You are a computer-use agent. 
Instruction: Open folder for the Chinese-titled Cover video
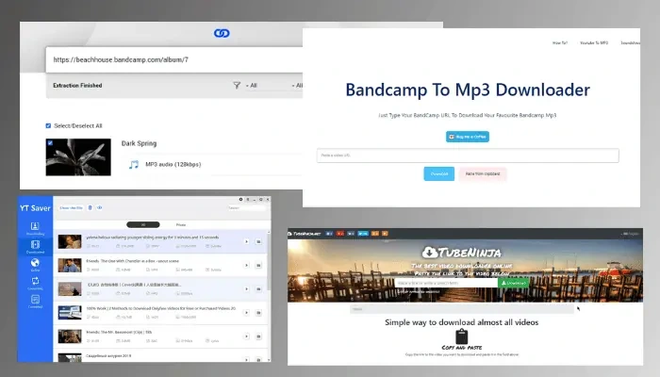tap(258, 289)
